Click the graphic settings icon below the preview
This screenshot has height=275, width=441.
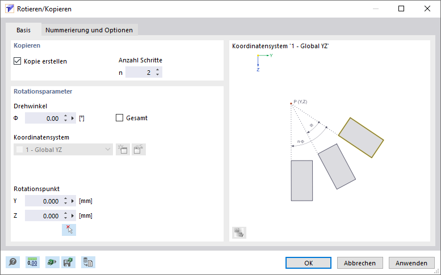tap(239, 232)
